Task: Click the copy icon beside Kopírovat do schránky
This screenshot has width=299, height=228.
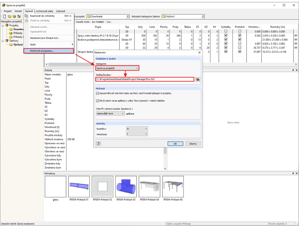Action: click(x=26, y=16)
